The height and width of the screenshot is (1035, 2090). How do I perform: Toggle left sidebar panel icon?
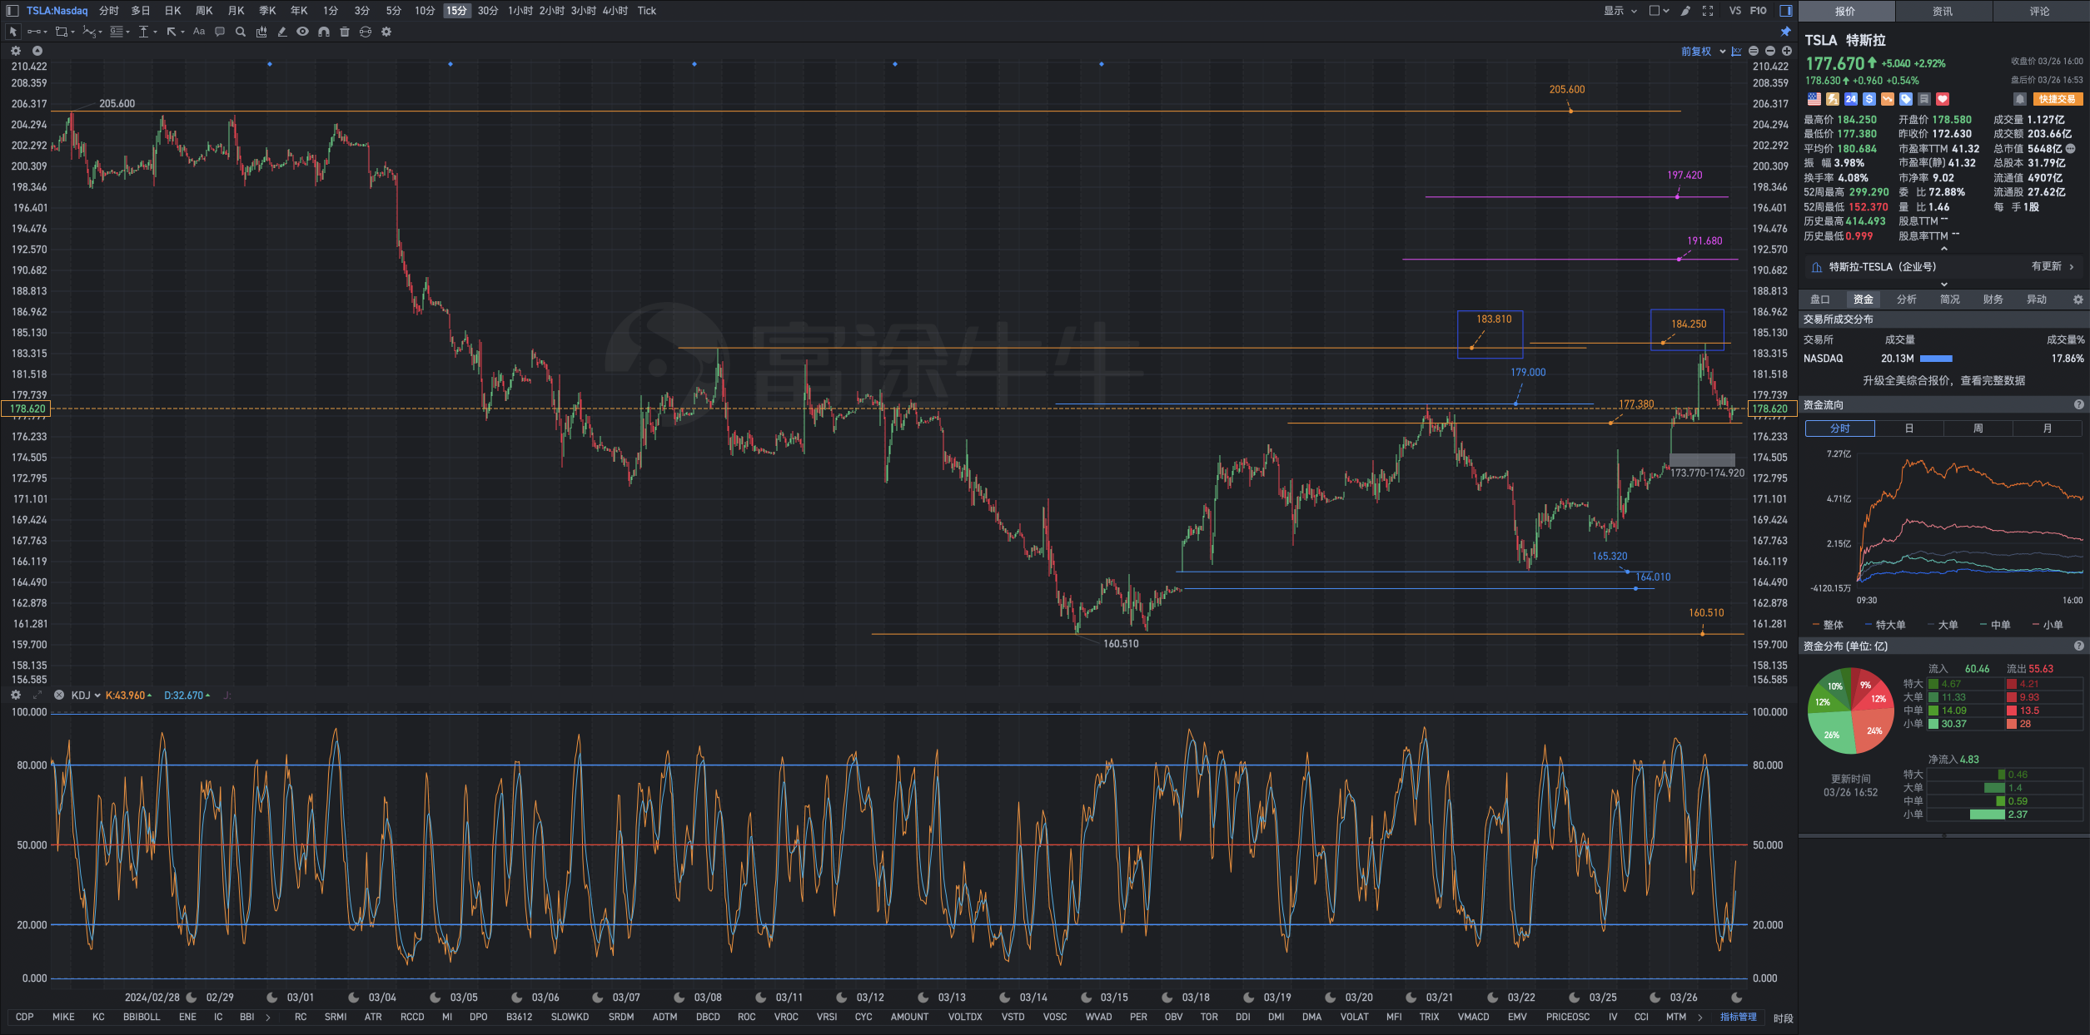pyautogui.click(x=12, y=11)
